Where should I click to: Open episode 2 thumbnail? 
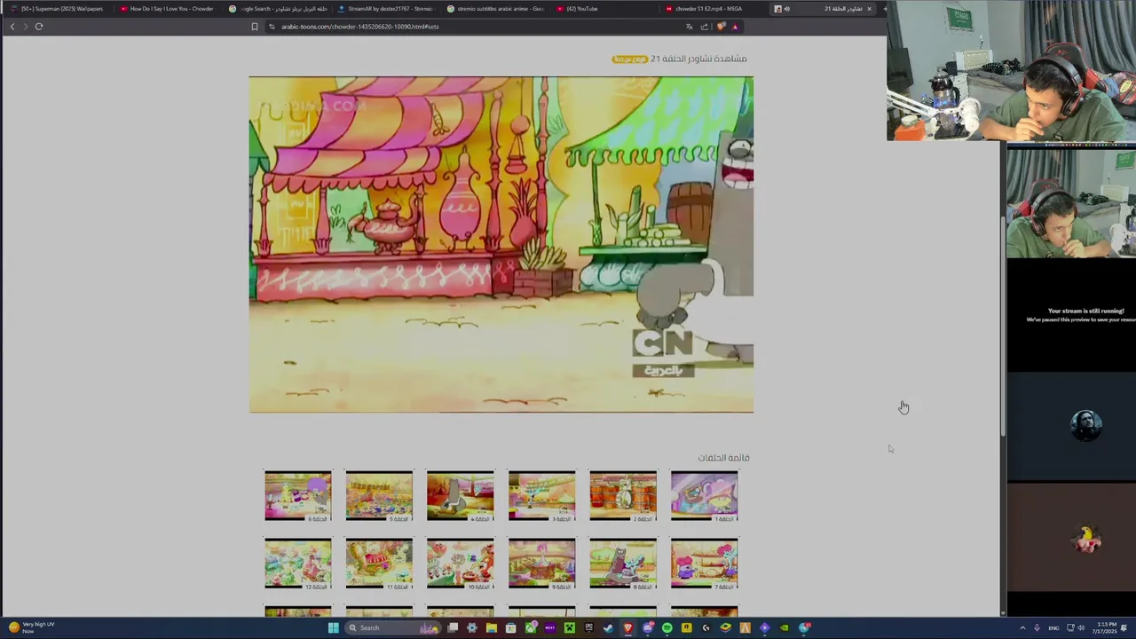pos(623,495)
